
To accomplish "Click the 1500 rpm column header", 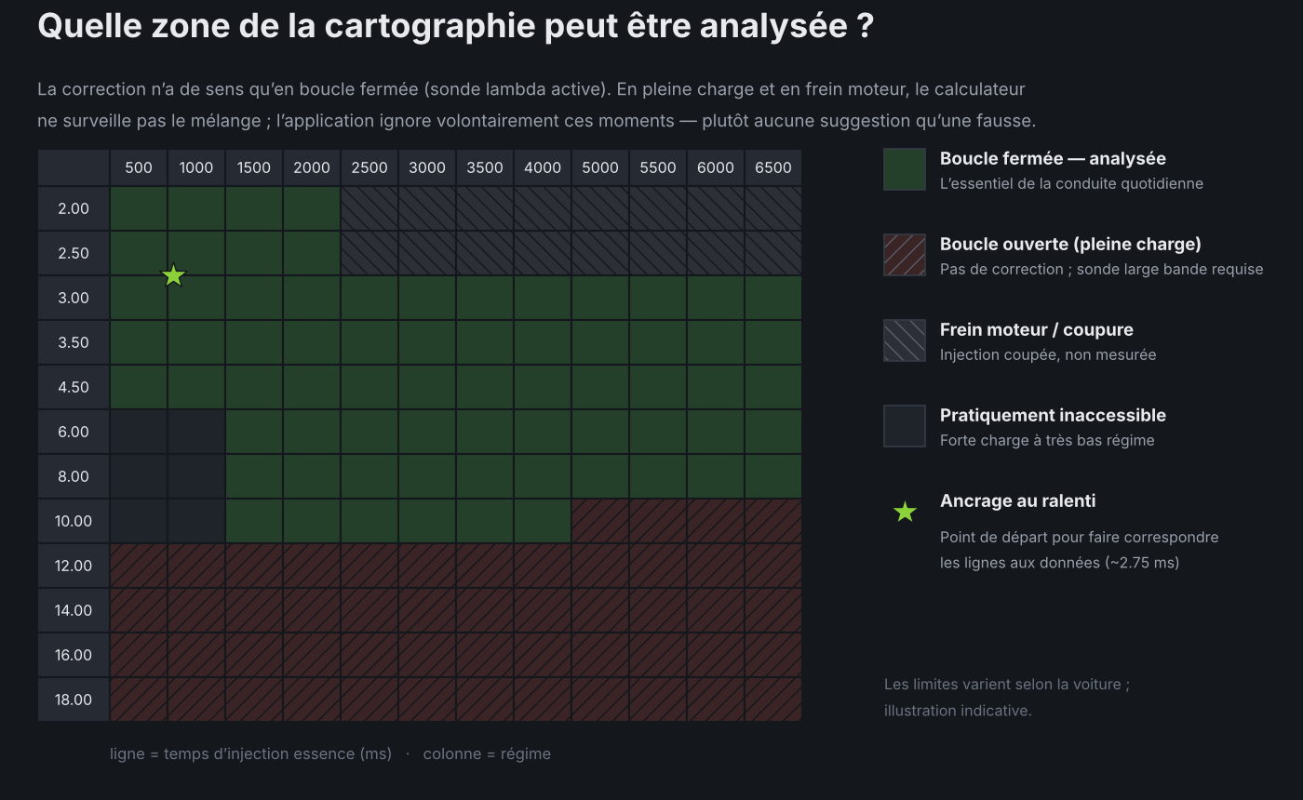I will click(x=254, y=167).
